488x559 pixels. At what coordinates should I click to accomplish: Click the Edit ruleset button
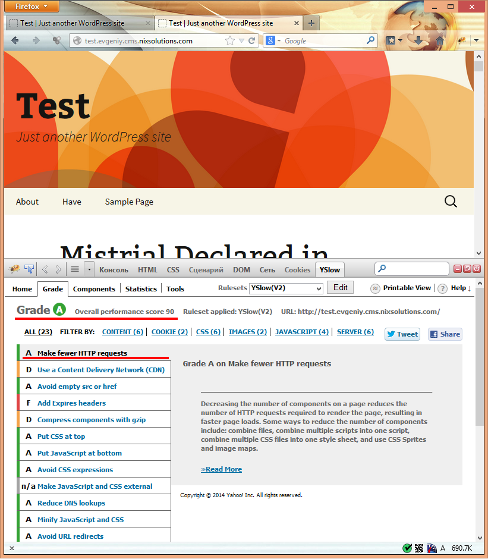[x=340, y=288]
